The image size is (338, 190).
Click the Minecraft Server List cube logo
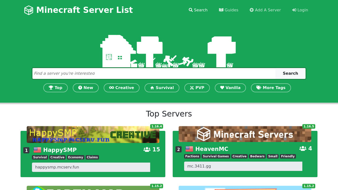(29, 10)
